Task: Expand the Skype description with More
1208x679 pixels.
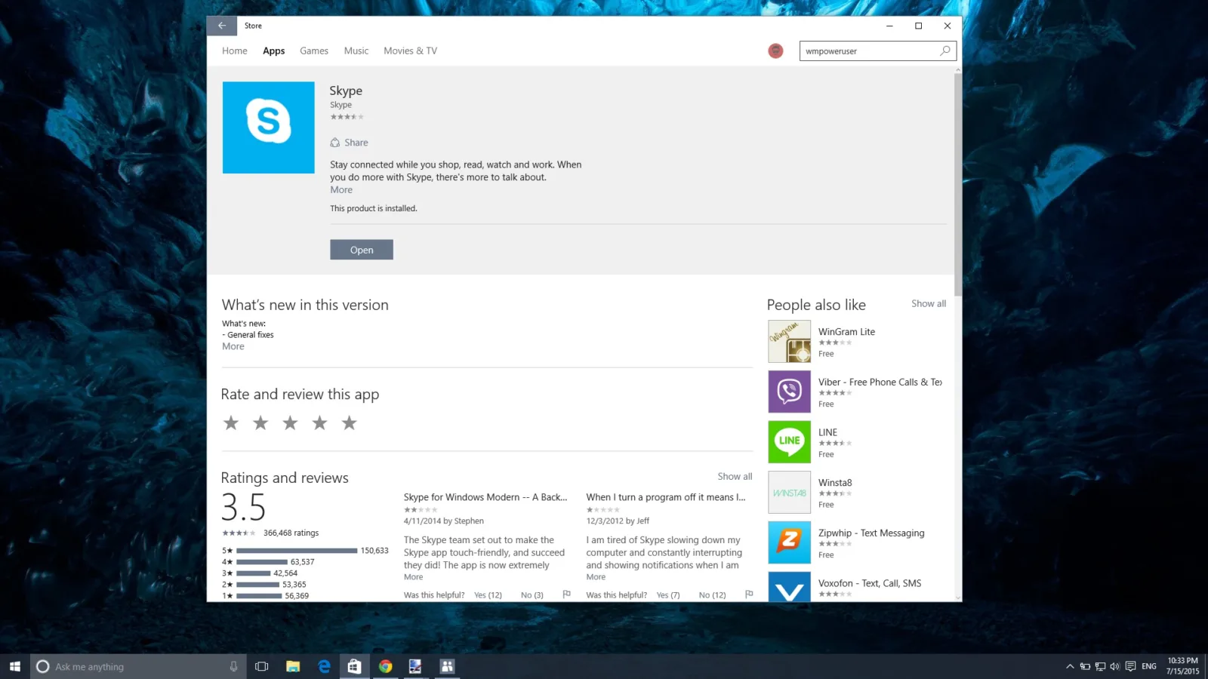Action: (x=341, y=190)
